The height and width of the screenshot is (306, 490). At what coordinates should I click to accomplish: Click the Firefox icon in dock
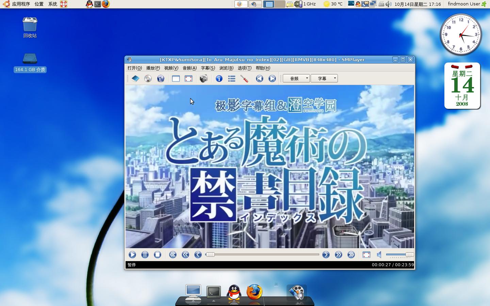point(255,292)
